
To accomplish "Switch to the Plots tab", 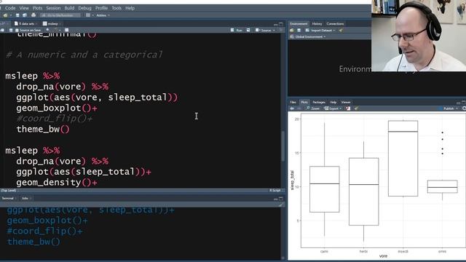I will 304,102.
